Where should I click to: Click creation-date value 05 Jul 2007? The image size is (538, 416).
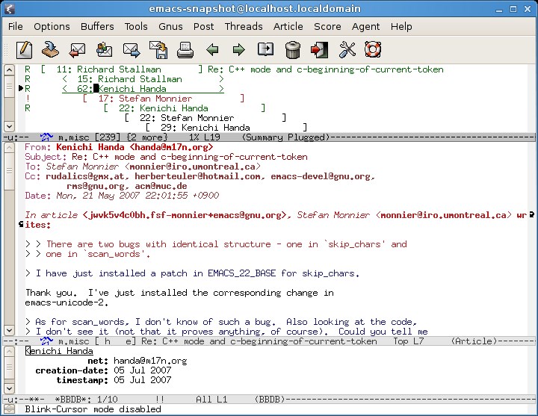coord(143,370)
